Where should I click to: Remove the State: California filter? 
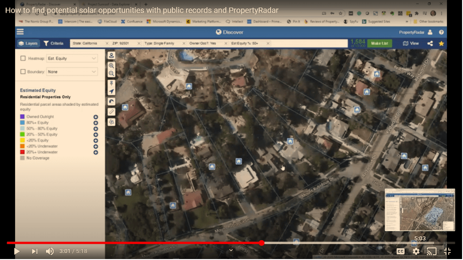point(107,43)
